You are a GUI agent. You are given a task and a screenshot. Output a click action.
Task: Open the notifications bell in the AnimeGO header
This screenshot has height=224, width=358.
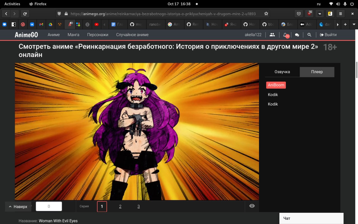pos(285,35)
